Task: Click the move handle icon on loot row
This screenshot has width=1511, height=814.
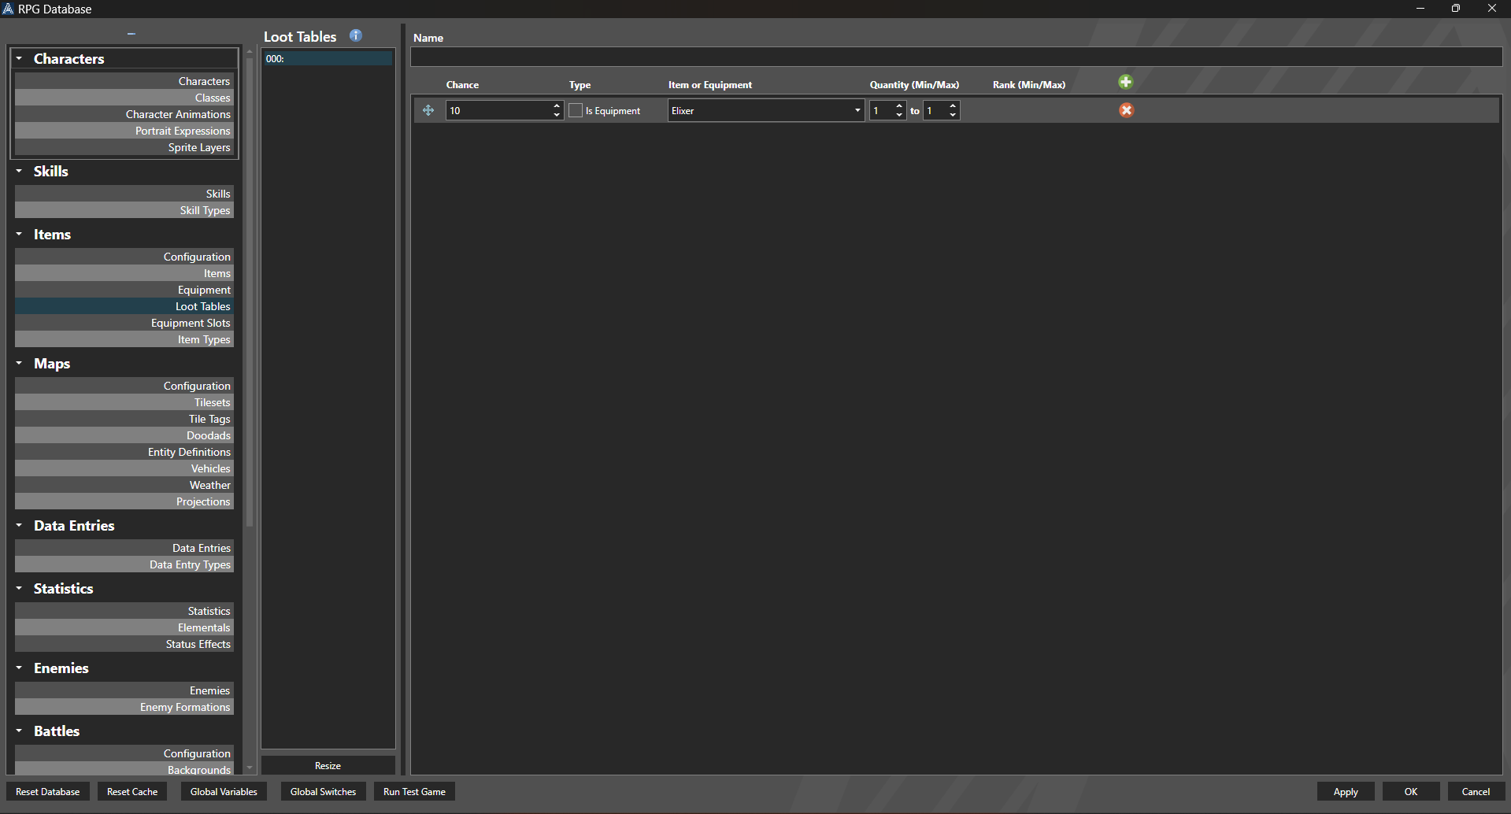Action: 428,110
